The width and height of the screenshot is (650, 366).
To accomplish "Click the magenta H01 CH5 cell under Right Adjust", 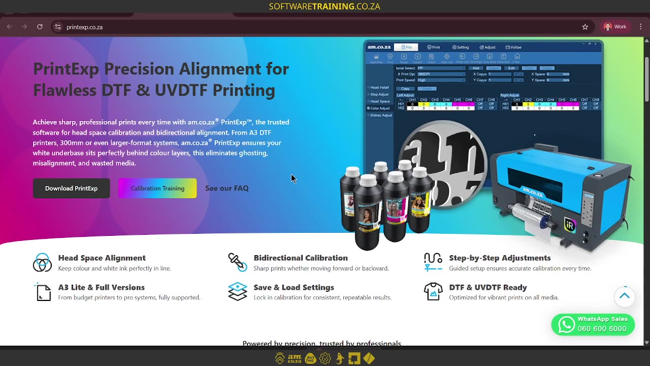I will point(562,104).
